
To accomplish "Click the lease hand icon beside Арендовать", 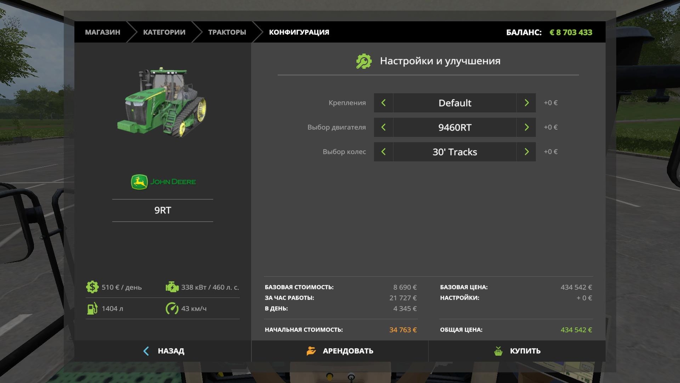I will pyautogui.click(x=311, y=351).
